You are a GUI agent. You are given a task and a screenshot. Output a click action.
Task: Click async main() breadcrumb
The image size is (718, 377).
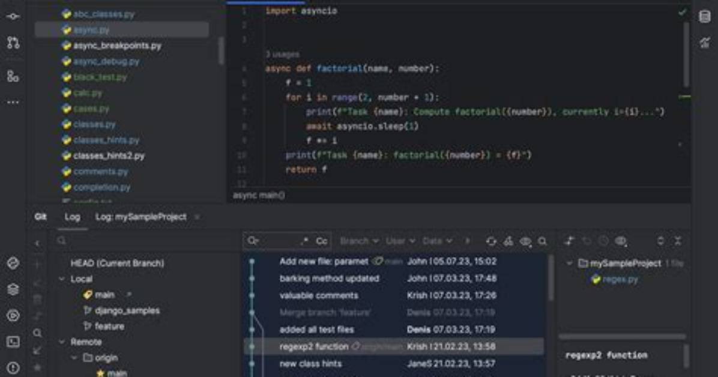pyautogui.click(x=259, y=195)
